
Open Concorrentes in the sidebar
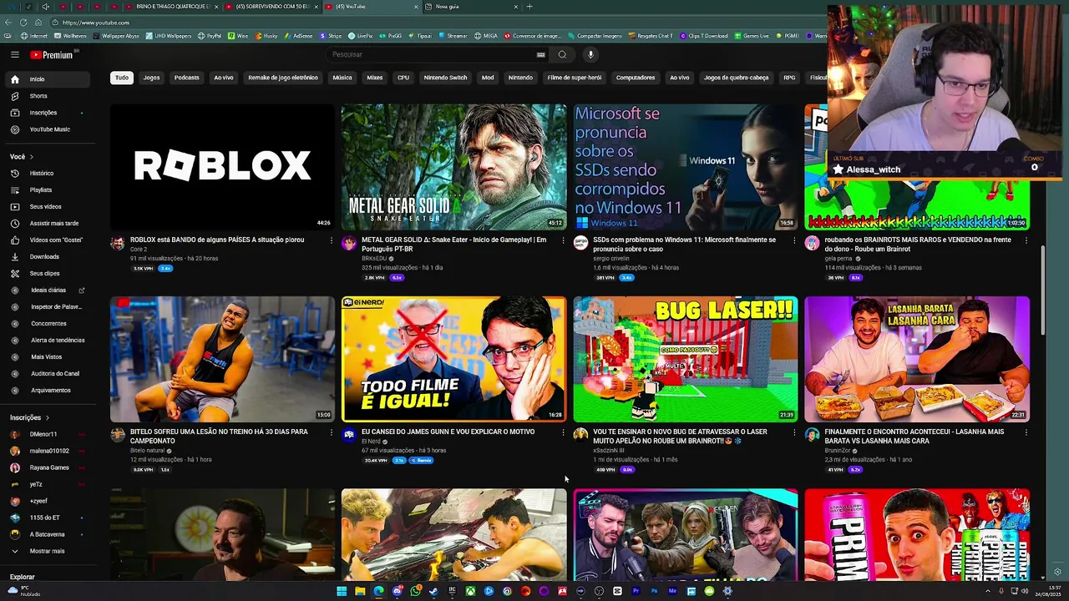pos(47,323)
